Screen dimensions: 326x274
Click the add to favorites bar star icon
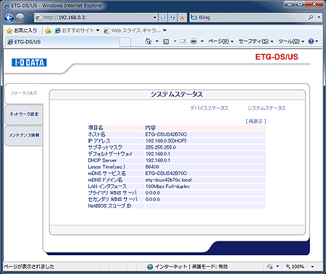pyautogui.click(x=48, y=30)
